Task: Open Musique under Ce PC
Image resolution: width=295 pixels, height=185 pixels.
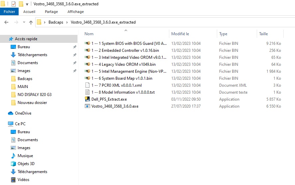Action: click(25, 156)
